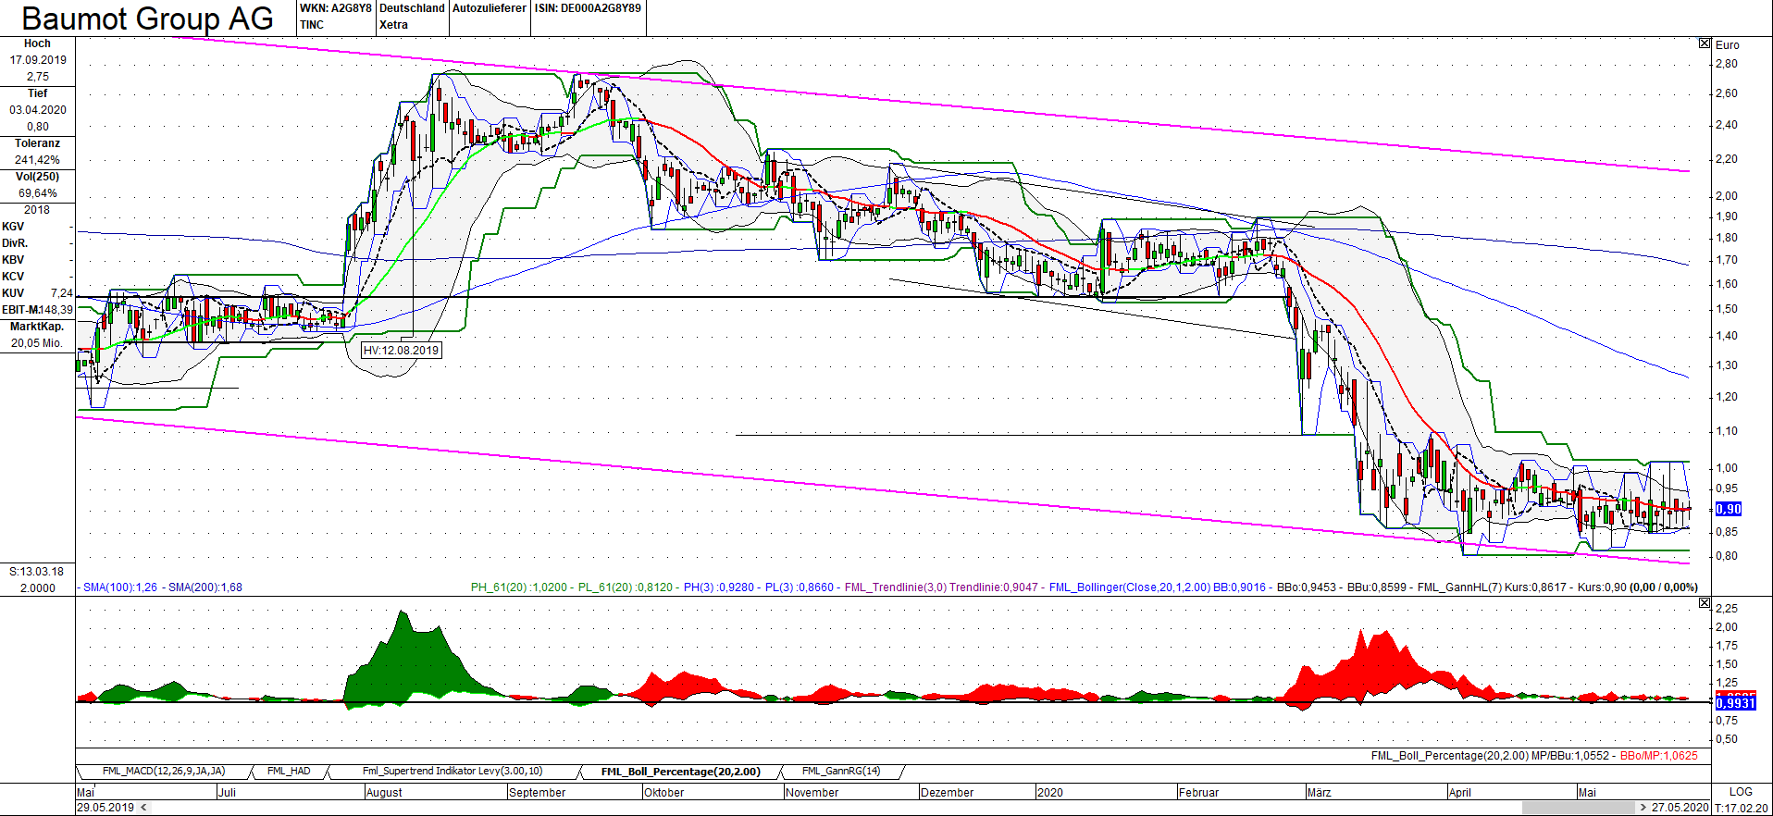
Task: Click the PL(3):0,8660 legend entry
Action: click(x=800, y=587)
